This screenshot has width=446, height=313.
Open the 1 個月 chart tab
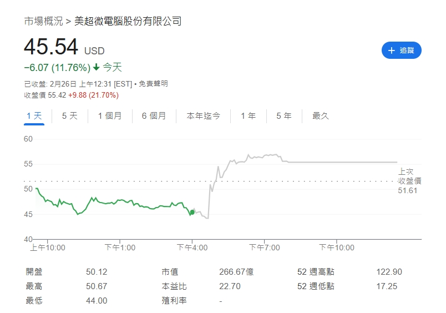click(x=110, y=116)
